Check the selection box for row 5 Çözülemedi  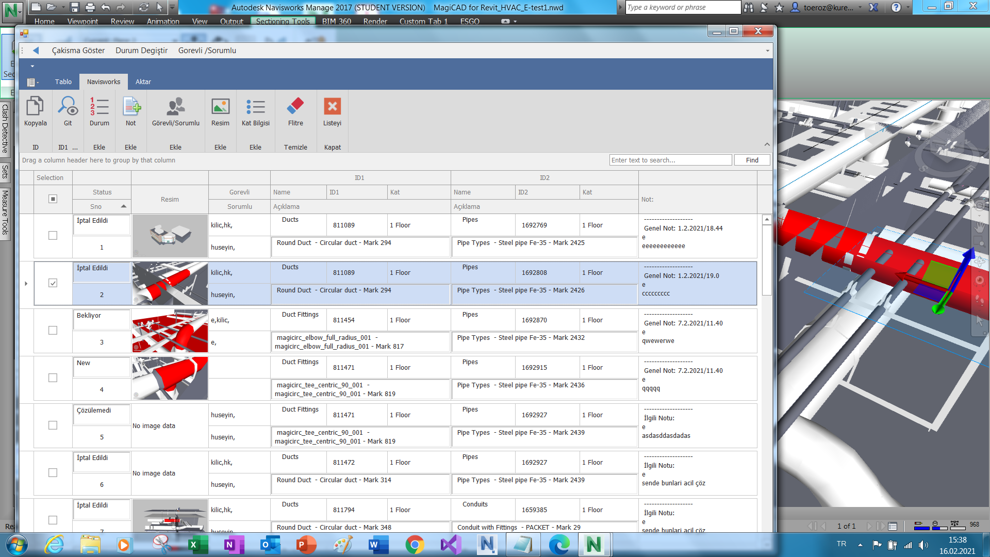click(53, 425)
